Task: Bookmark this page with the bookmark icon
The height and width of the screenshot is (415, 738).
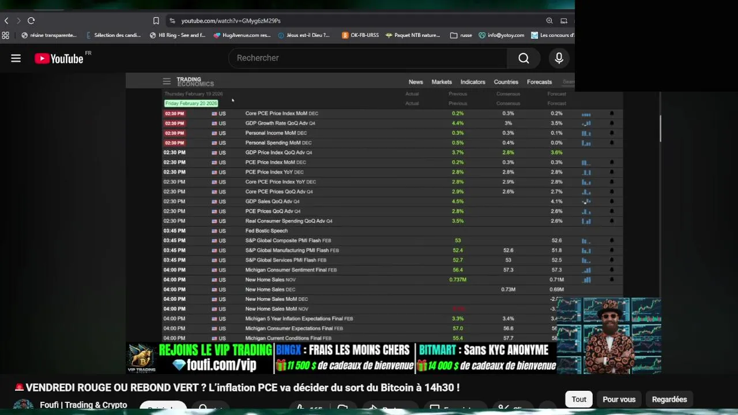Action: (156, 21)
